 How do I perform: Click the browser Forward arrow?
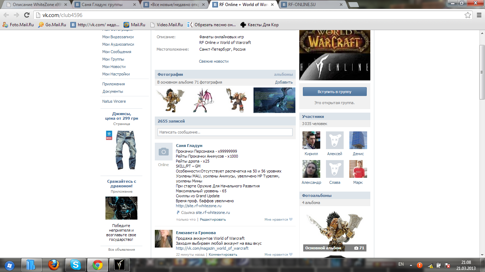16,15
